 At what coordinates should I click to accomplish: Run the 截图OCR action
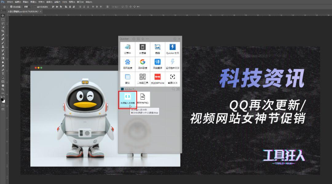point(172,79)
